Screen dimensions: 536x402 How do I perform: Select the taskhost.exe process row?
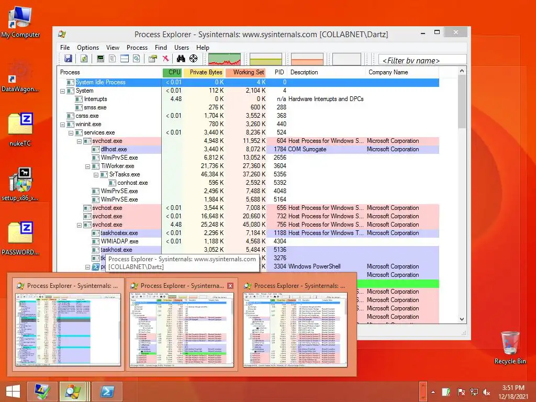point(248,250)
